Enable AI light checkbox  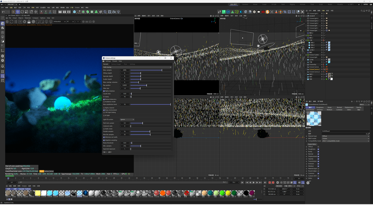pos(104,115)
